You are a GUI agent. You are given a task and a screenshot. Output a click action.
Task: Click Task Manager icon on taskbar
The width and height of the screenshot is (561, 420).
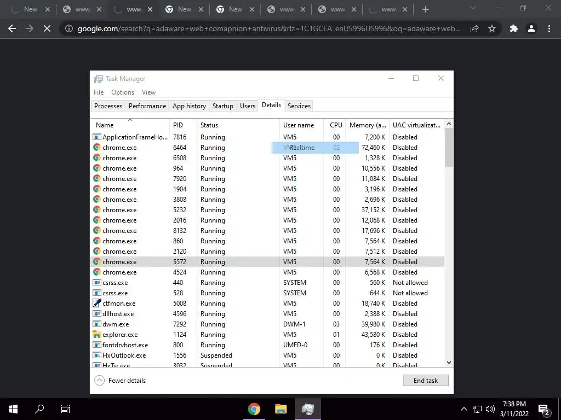point(308,409)
